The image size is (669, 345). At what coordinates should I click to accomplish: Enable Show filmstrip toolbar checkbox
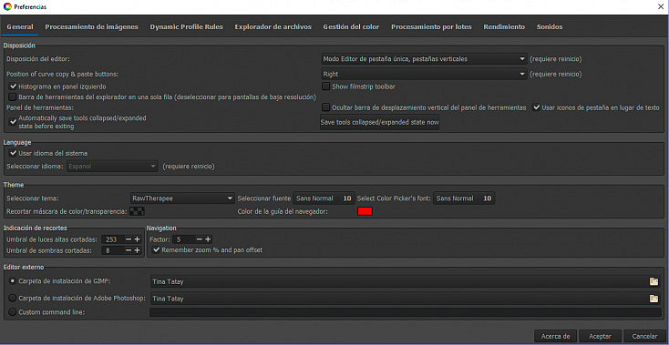(326, 86)
